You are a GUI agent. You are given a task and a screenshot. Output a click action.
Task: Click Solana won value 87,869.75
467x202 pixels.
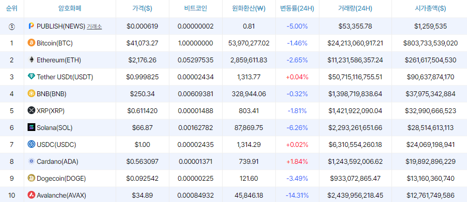249,128
